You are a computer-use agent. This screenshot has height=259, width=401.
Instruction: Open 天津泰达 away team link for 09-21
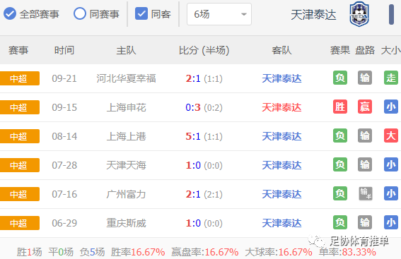pyautogui.click(x=281, y=78)
